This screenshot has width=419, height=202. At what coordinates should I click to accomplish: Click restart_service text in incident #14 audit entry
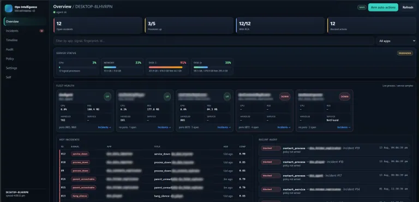(294, 189)
